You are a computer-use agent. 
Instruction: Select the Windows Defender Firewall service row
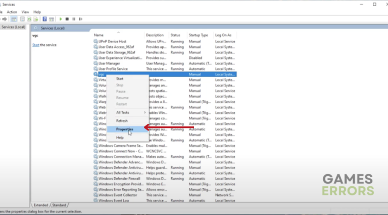click(x=120, y=178)
